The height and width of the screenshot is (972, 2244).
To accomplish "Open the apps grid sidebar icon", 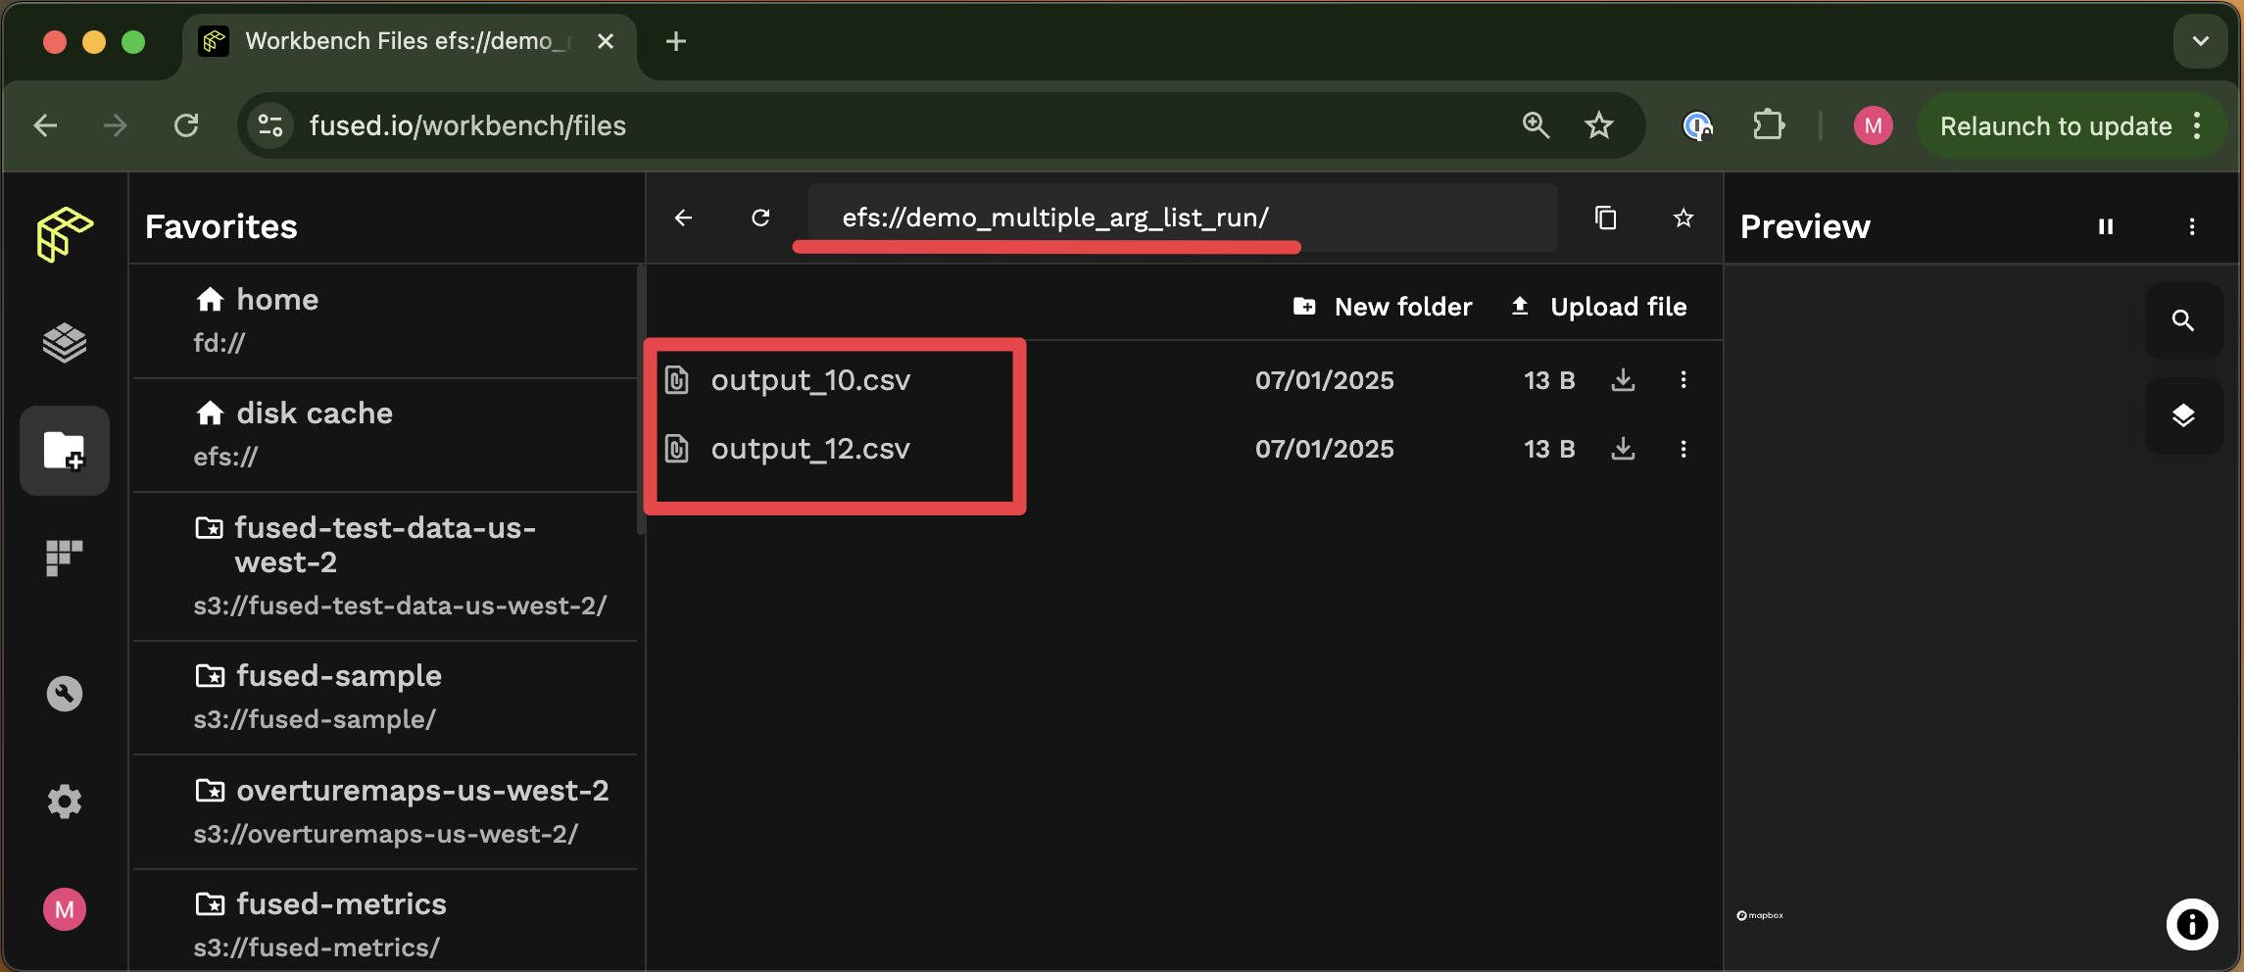I will click(63, 557).
